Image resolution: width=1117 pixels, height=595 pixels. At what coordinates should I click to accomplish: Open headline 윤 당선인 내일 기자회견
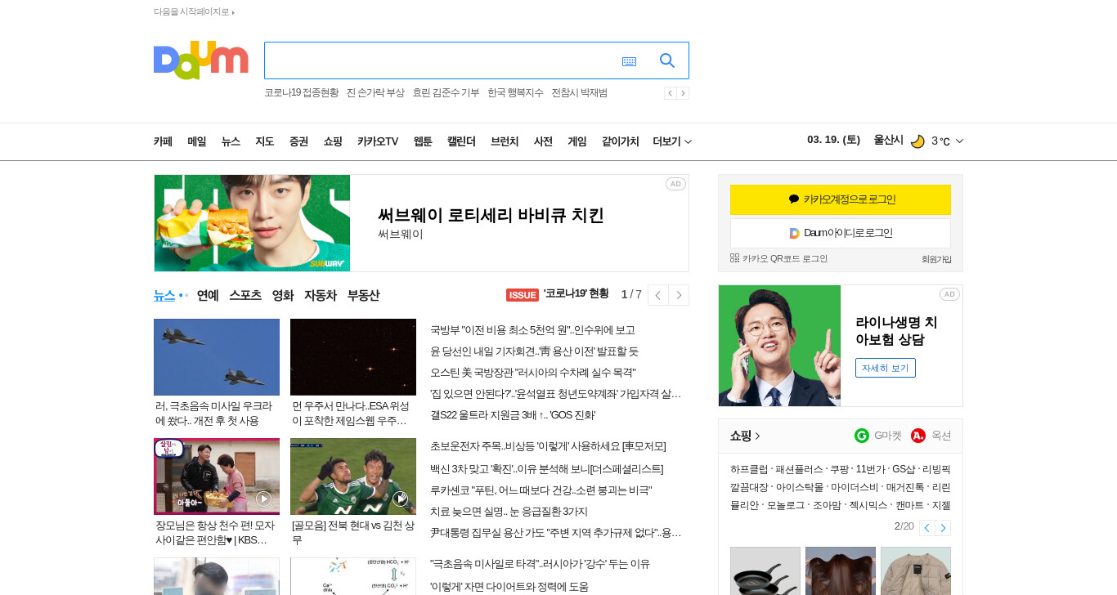pos(534,351)
